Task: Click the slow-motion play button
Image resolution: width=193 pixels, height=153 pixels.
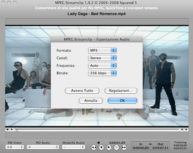Action: [116, 148]
